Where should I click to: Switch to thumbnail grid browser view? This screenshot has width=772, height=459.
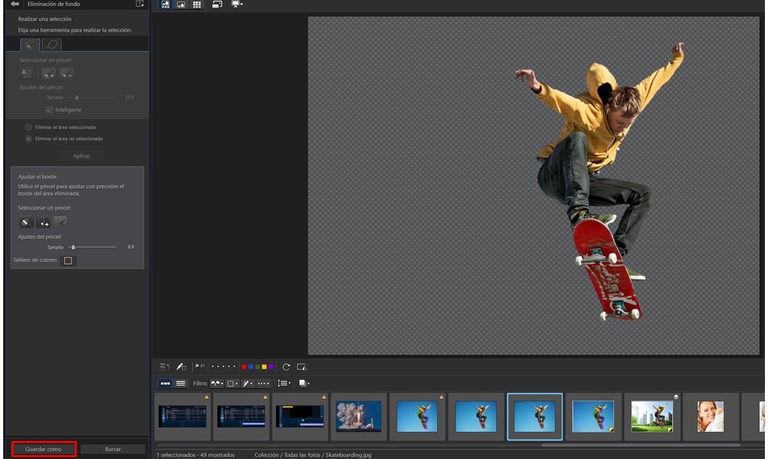click(x=197, y=5)
